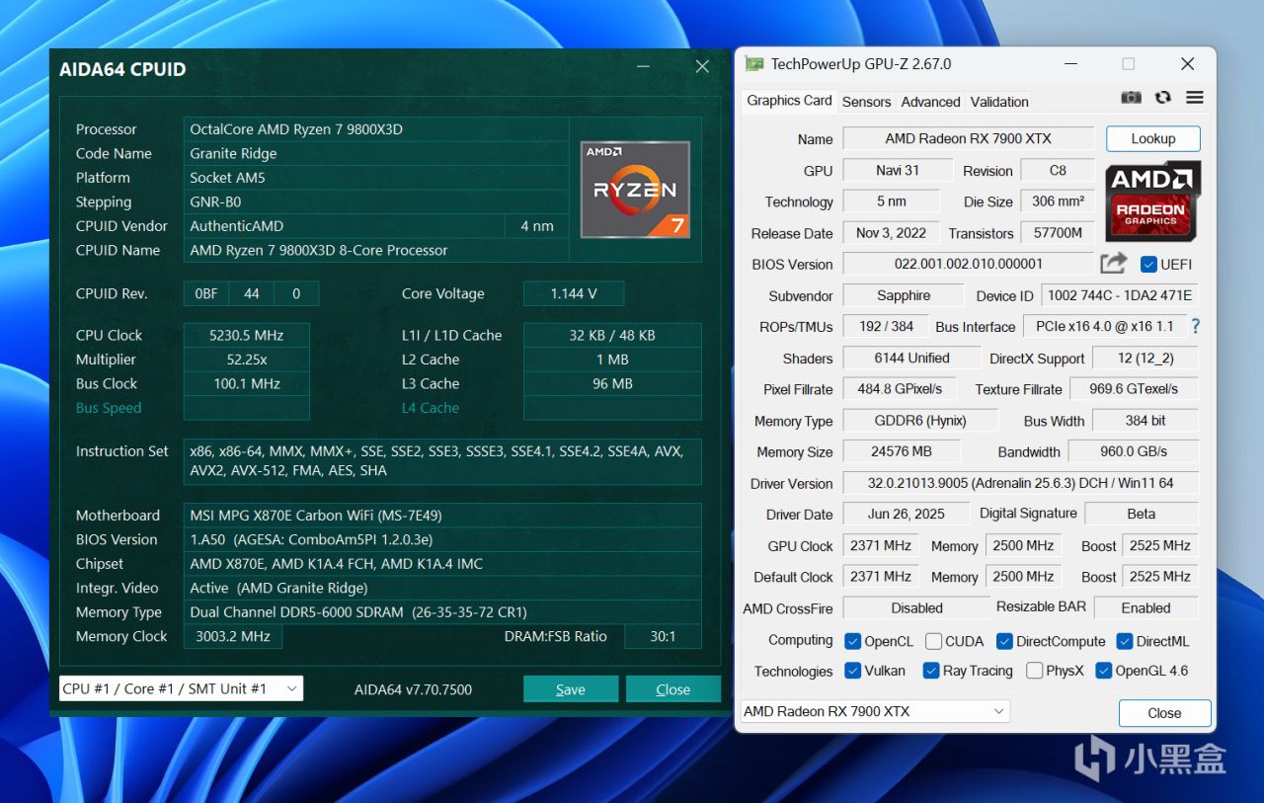Enable the CUDA checkbox

click(x=934, y=641)
